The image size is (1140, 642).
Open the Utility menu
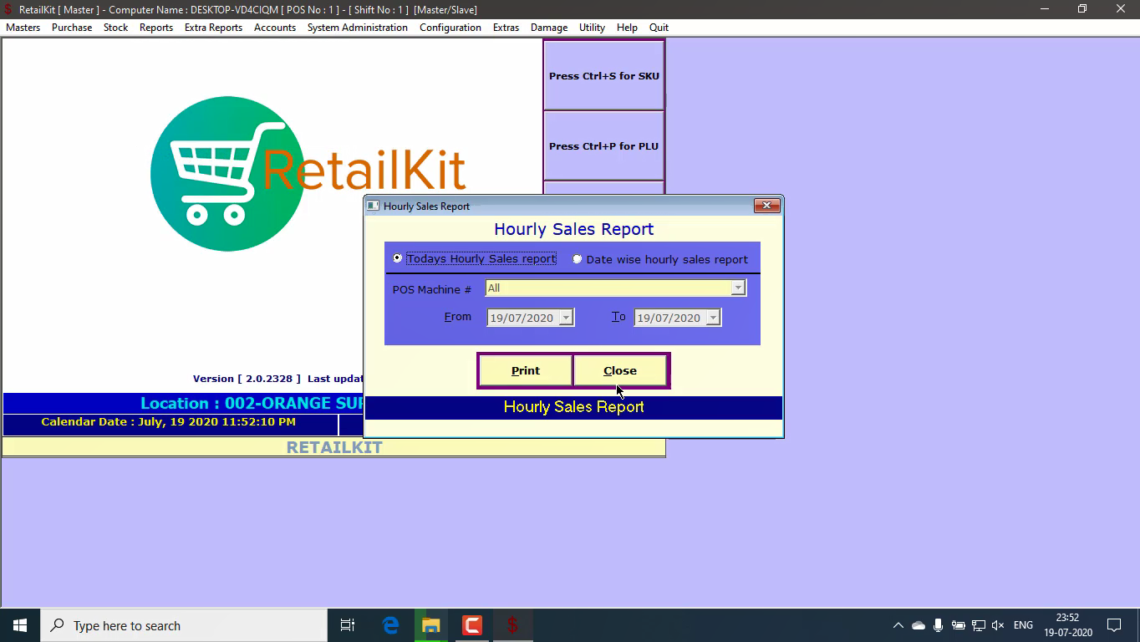pos(592,28)
